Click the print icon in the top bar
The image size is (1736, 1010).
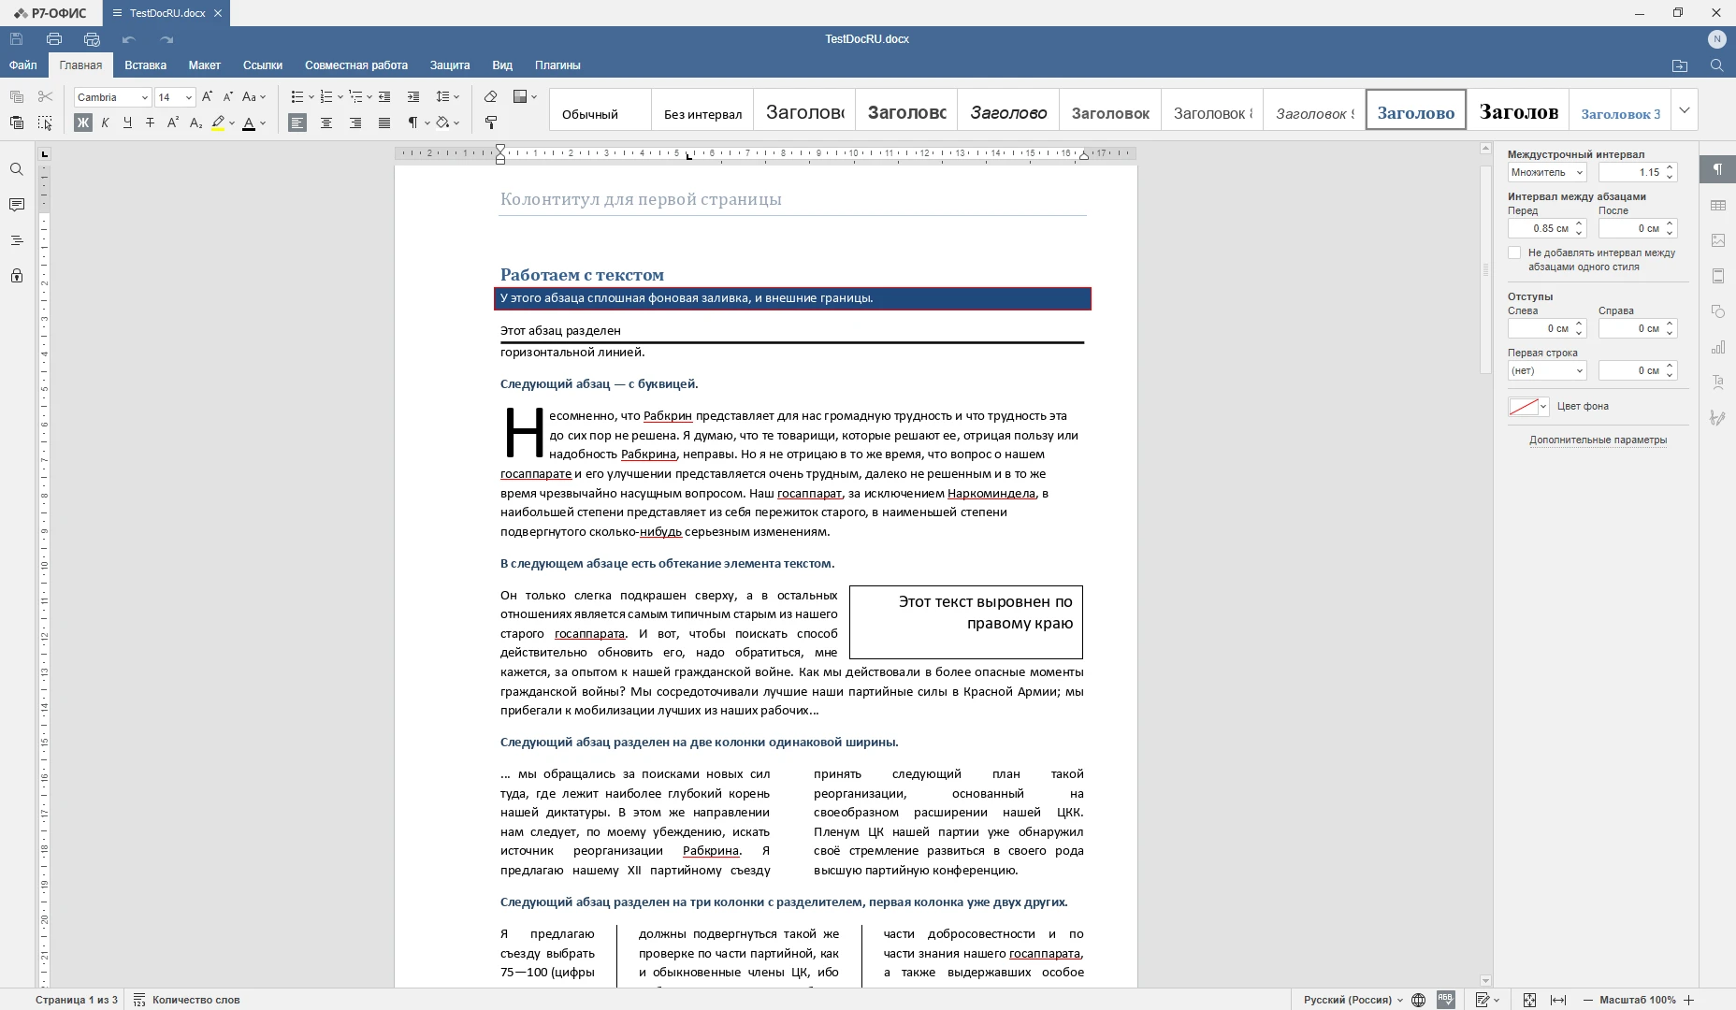[54, 39]
